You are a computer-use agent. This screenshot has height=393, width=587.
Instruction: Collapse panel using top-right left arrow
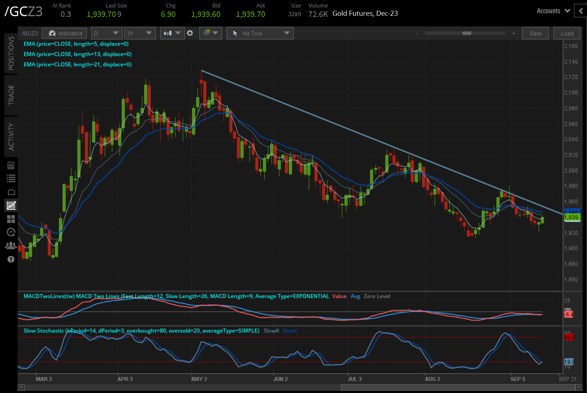pos(581,11)
